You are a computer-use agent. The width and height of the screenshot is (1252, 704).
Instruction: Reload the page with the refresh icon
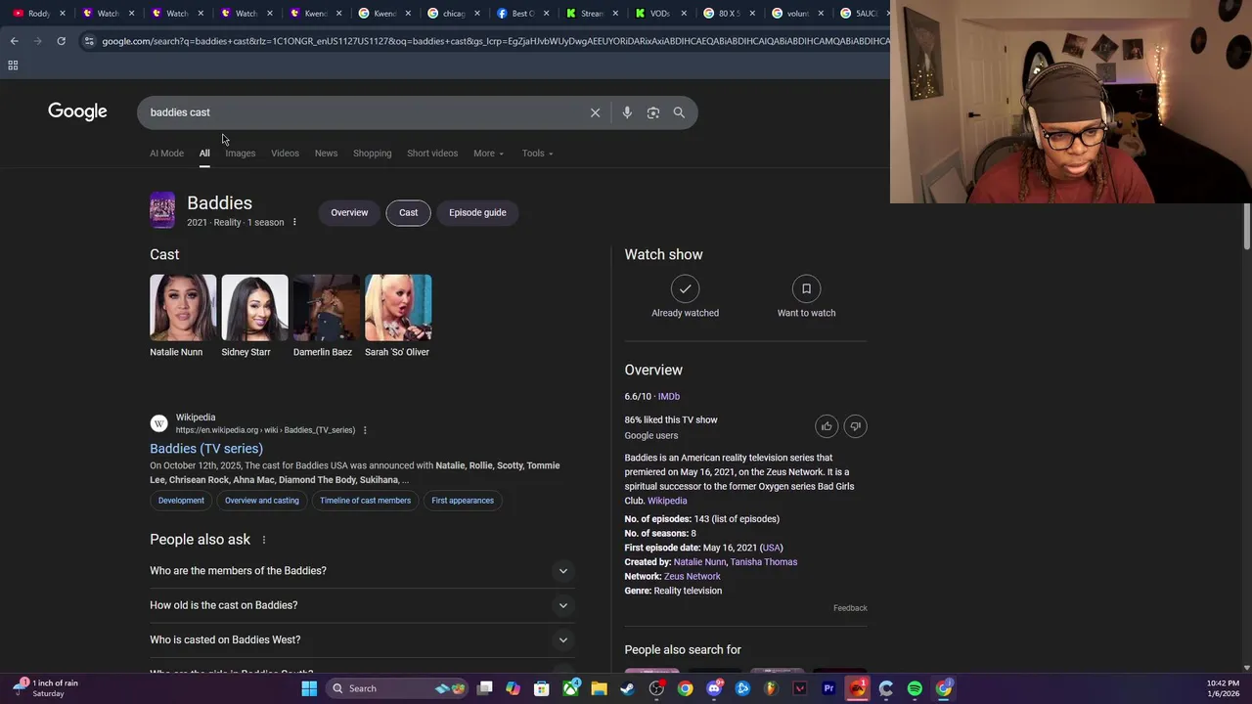pos(61,41)
